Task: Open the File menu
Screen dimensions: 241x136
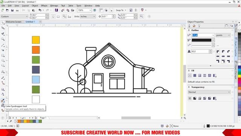Action: [3, 6]
